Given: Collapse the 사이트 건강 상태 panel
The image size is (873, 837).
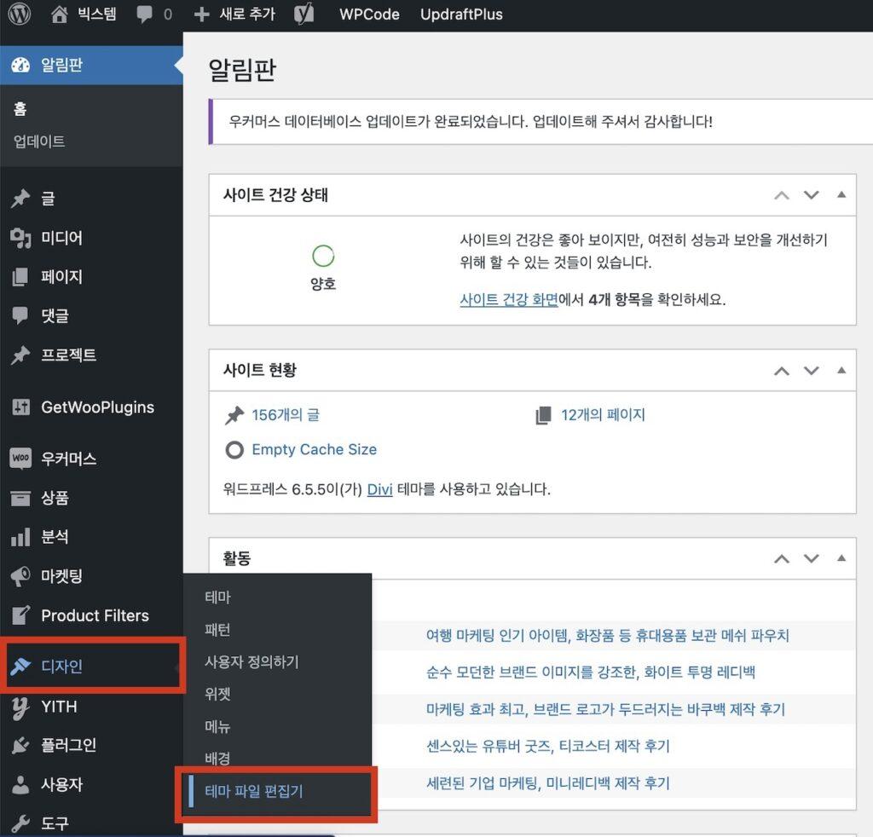Looking at the screenshot, I should tap(841, 194).
